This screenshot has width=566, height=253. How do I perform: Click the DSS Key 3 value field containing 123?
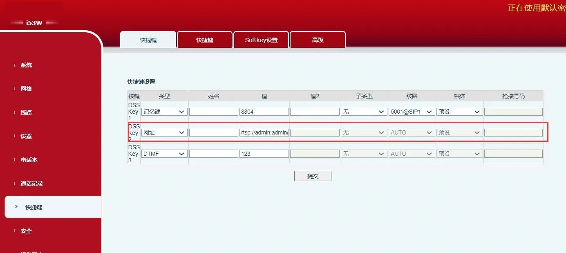264,153
